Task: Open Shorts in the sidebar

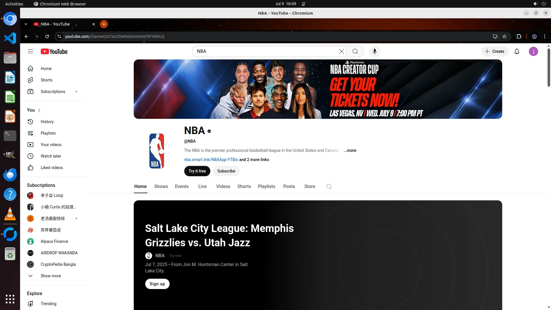Action: (46, 80)
